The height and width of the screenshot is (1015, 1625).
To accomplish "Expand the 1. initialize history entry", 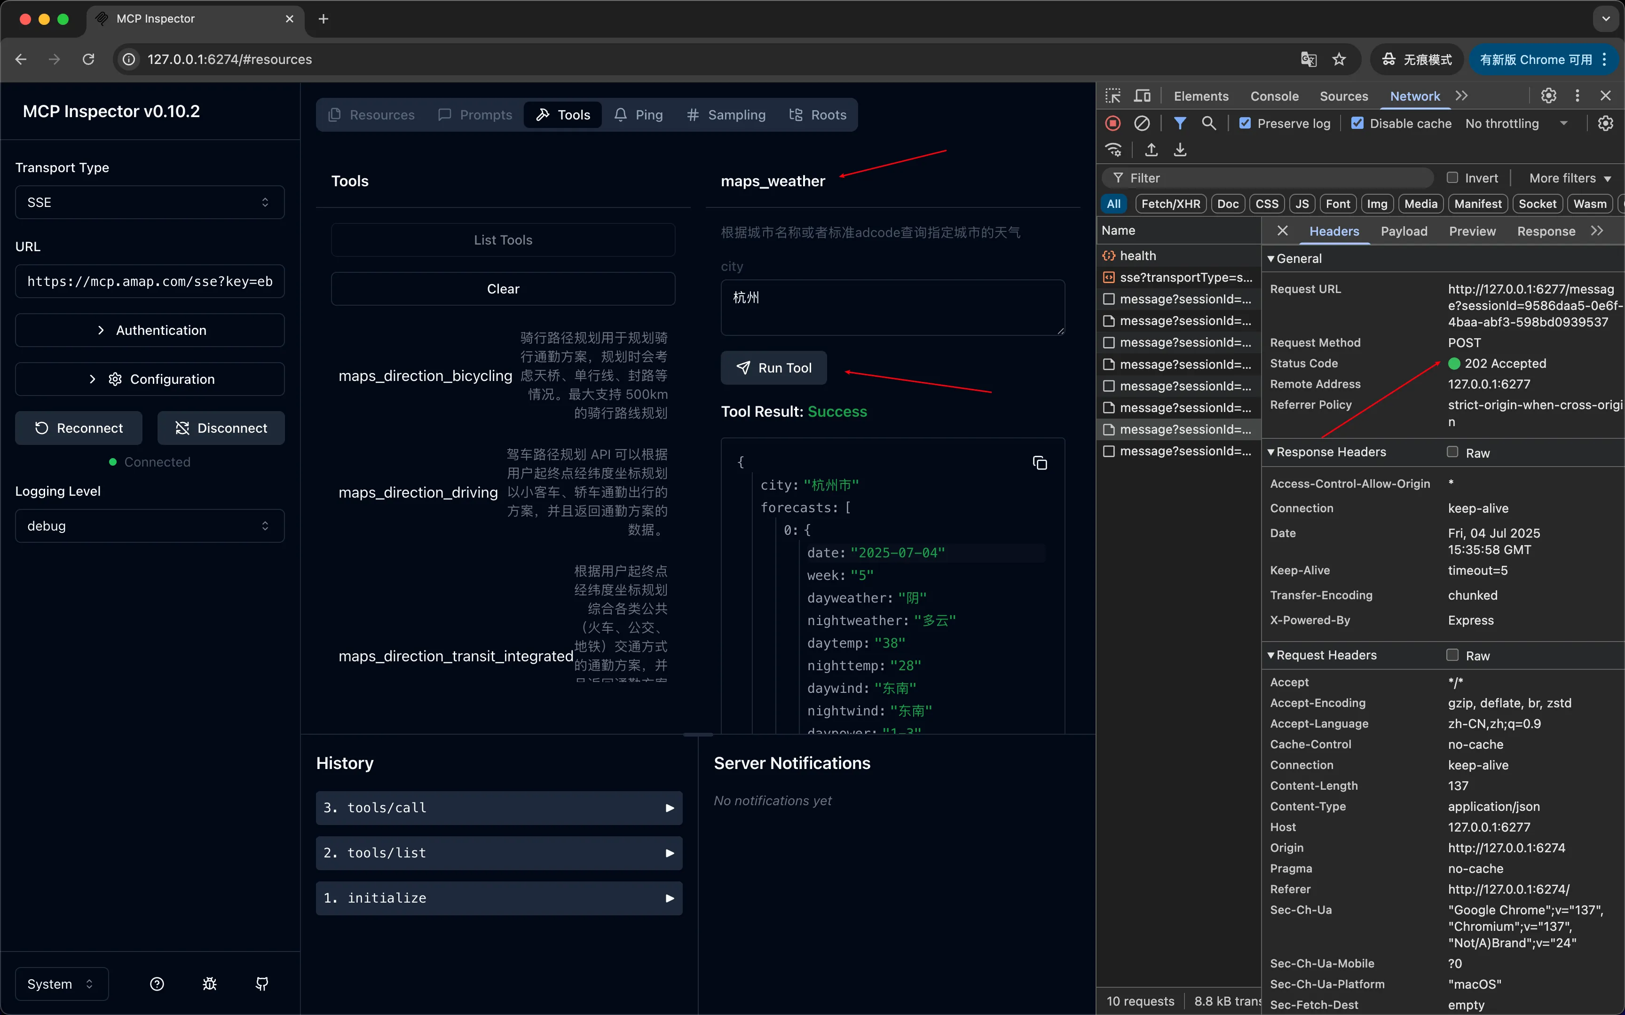I will tap(499, 898).
